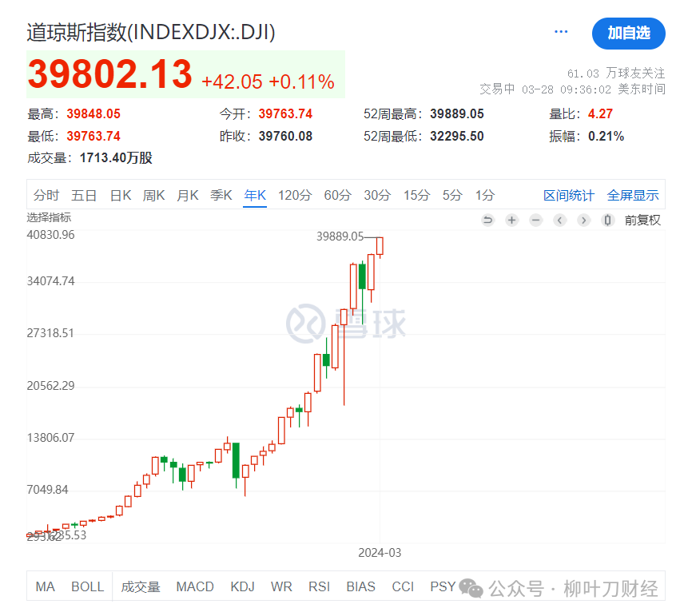Viewport: 680px width, 616px height.
Task: Switch to 季K quarterly candlestick tab
Action: tap(221, 196)
